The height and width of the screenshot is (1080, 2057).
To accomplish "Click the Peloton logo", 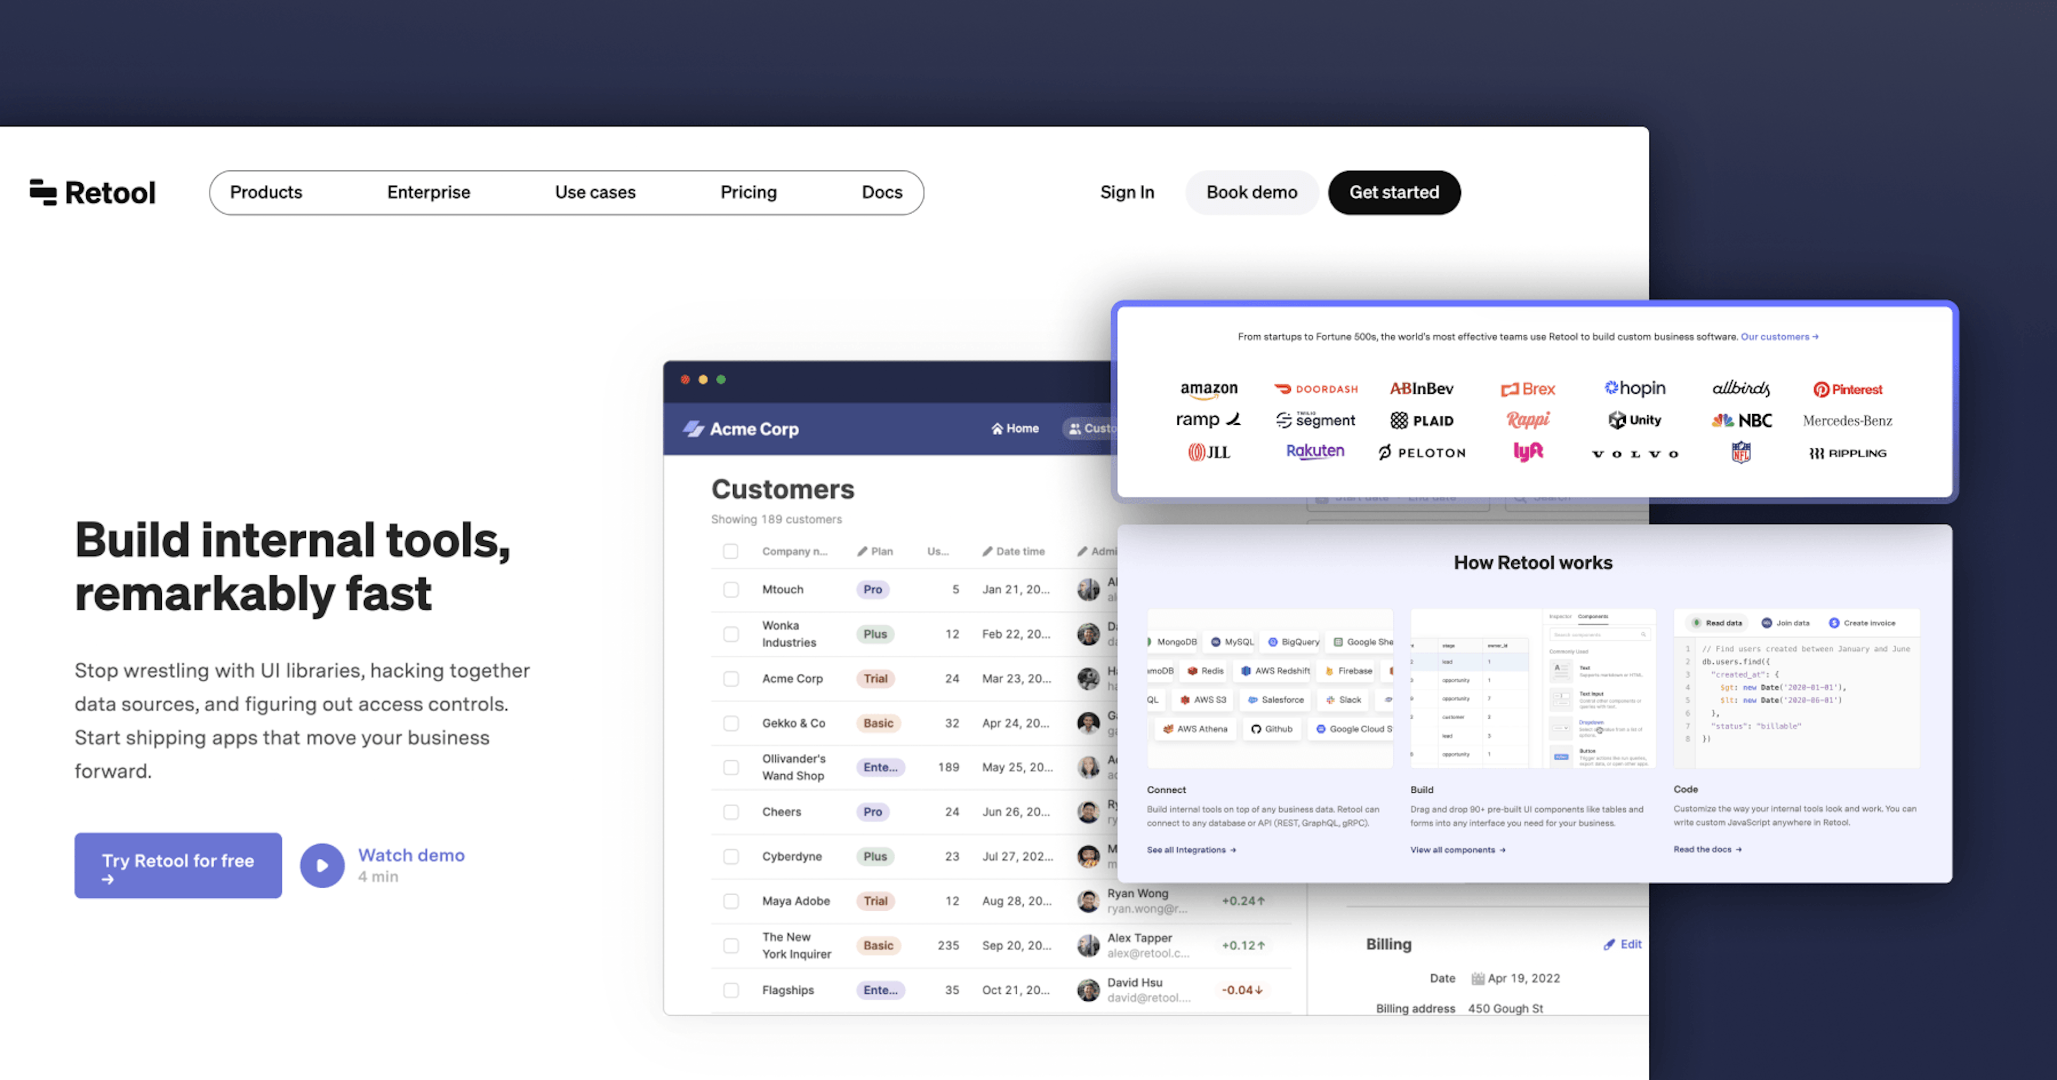I will [1421, 452].
